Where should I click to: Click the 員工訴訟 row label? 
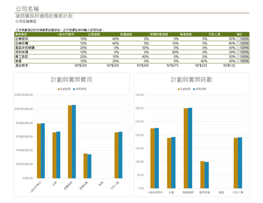click(22, 57)
